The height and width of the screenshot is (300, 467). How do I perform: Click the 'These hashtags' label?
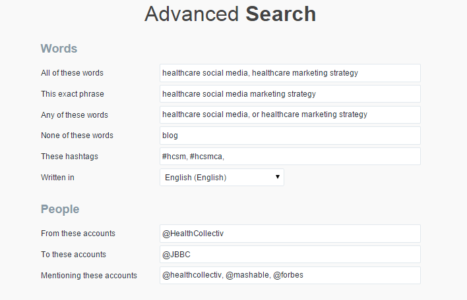[69, 157]
